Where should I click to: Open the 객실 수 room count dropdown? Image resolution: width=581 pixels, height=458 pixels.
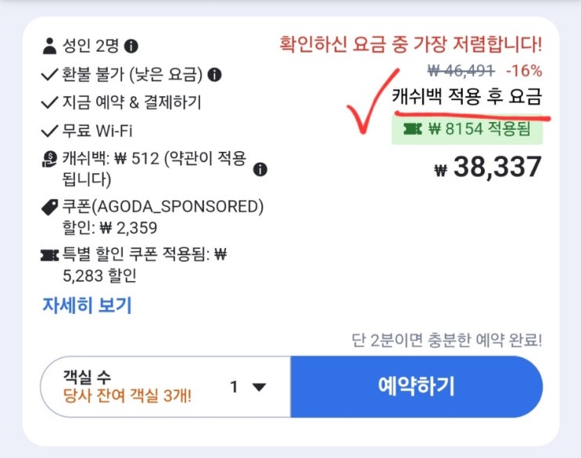click(x=166, y=387)
